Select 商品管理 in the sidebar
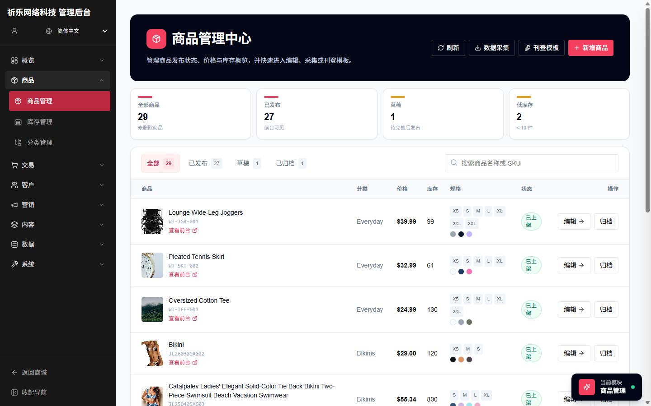 coord(60,101)
